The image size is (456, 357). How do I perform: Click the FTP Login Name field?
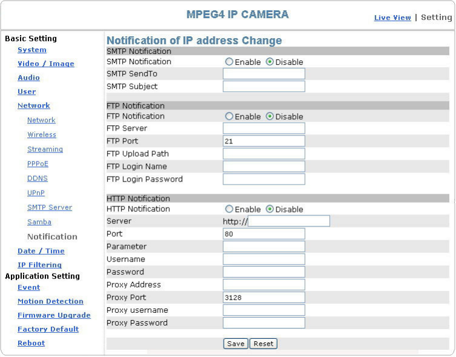(264, 166)
